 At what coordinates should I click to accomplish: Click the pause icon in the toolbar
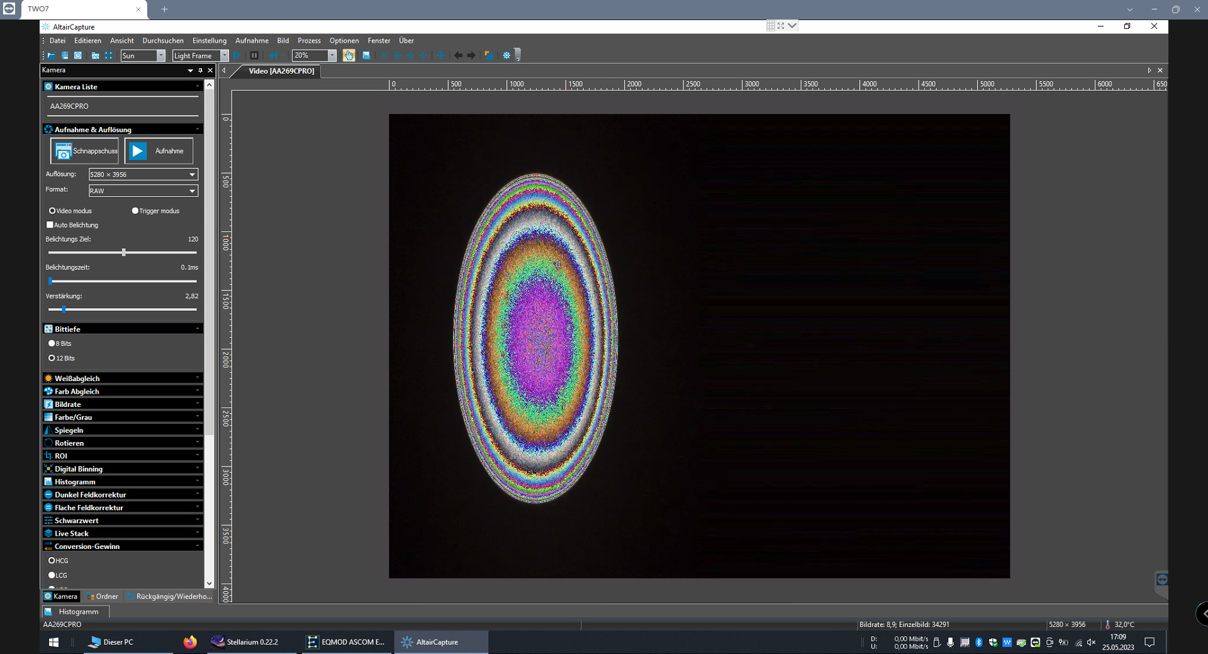point(254,55)
